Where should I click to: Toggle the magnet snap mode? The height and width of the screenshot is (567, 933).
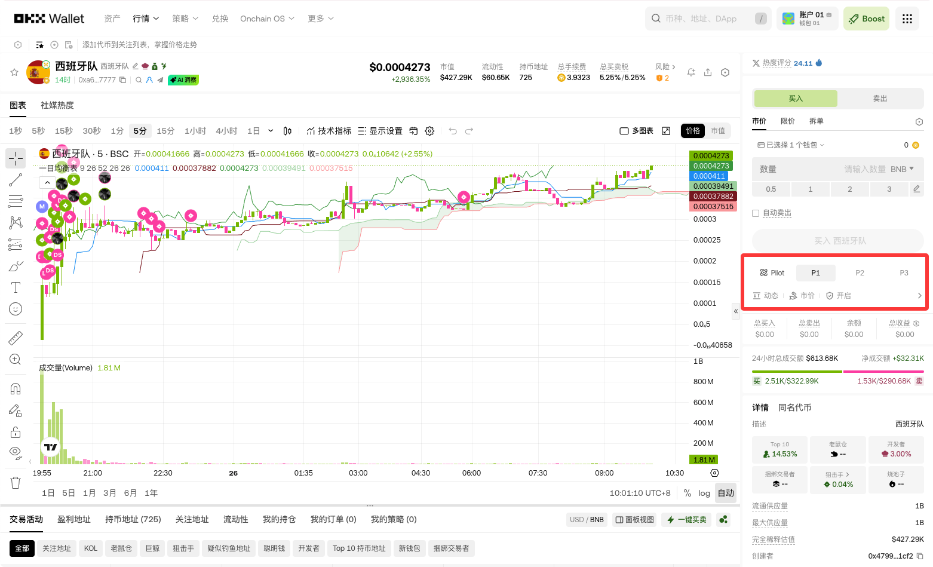[16, 389]
